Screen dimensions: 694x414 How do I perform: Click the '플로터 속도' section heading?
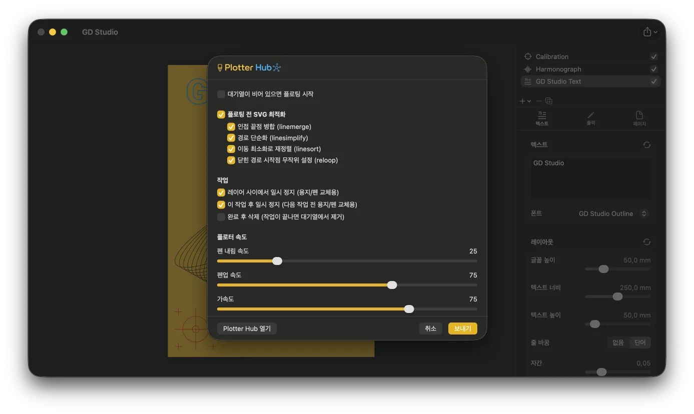click(232, 237)
